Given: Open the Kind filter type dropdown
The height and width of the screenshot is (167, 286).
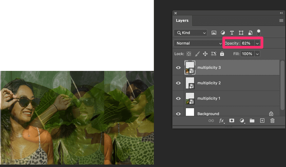Looking at the screenshot, I should click(x=191, y=33).
